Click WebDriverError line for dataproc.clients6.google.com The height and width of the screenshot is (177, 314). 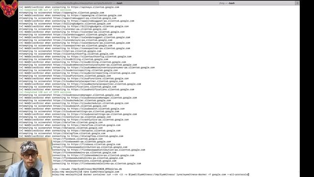[70, 130]
